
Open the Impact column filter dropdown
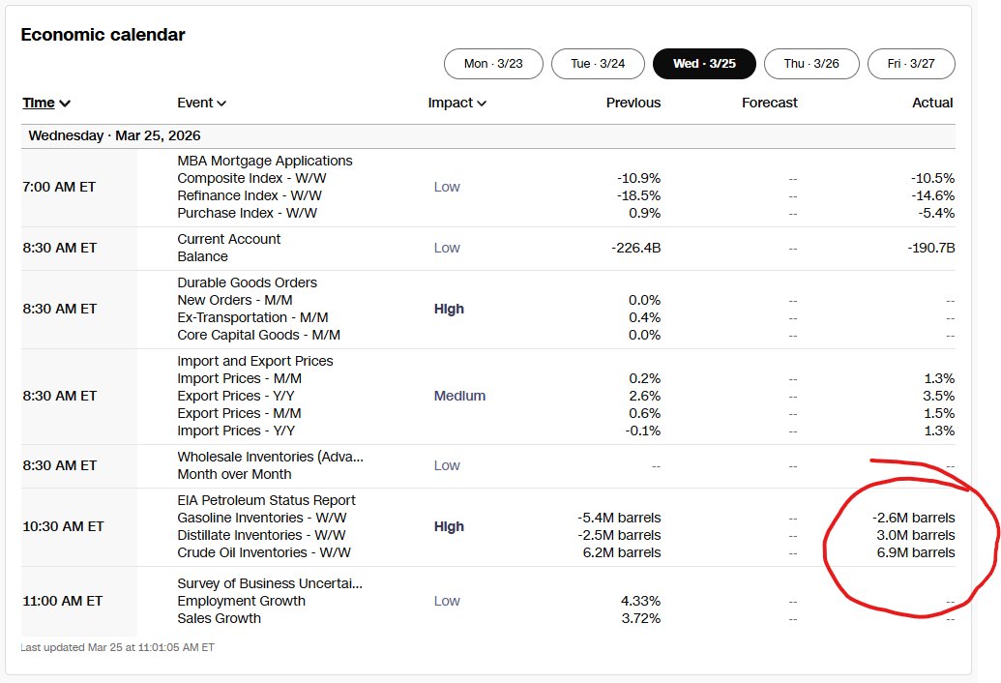coord(457,103)
